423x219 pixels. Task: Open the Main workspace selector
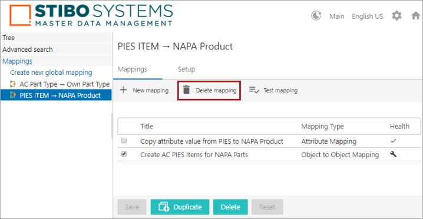point(336,16)
